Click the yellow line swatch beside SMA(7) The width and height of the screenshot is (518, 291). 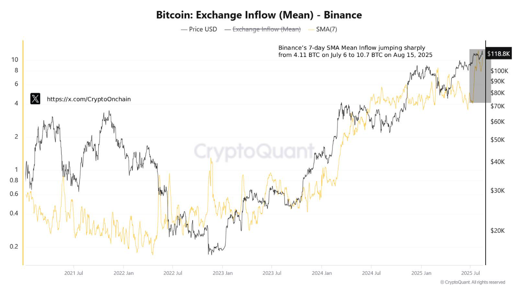311,29
